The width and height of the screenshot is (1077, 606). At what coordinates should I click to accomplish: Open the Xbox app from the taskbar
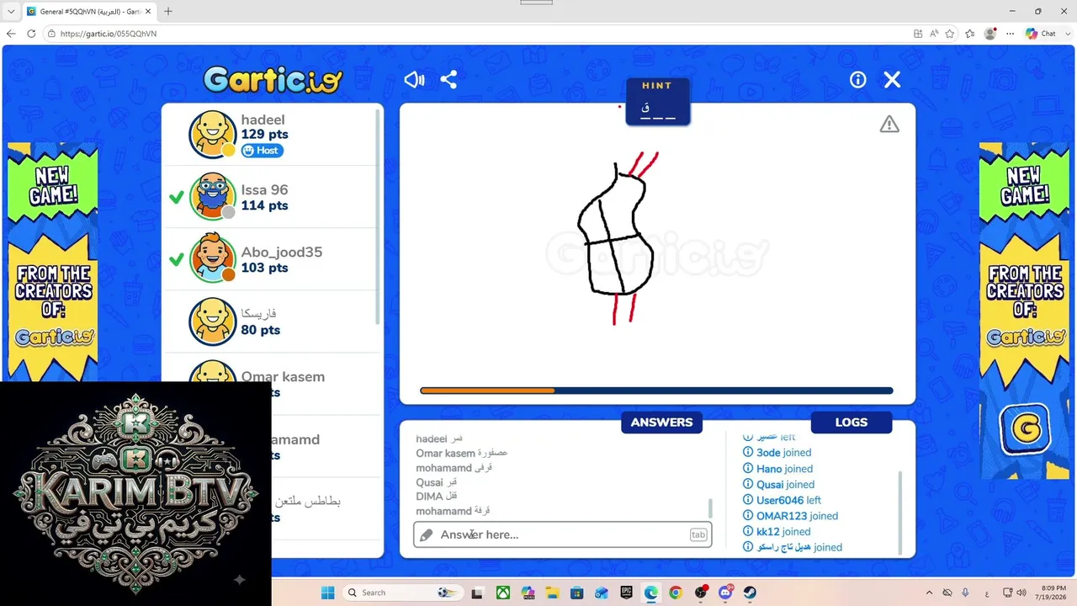point(502,593)
